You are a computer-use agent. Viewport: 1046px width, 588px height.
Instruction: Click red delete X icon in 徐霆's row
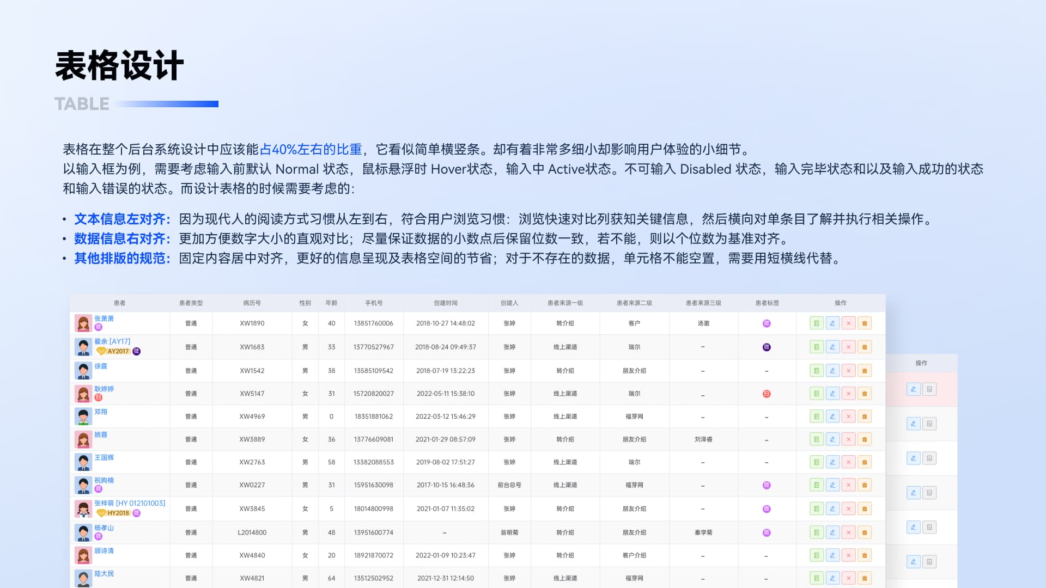coord(848,371)
